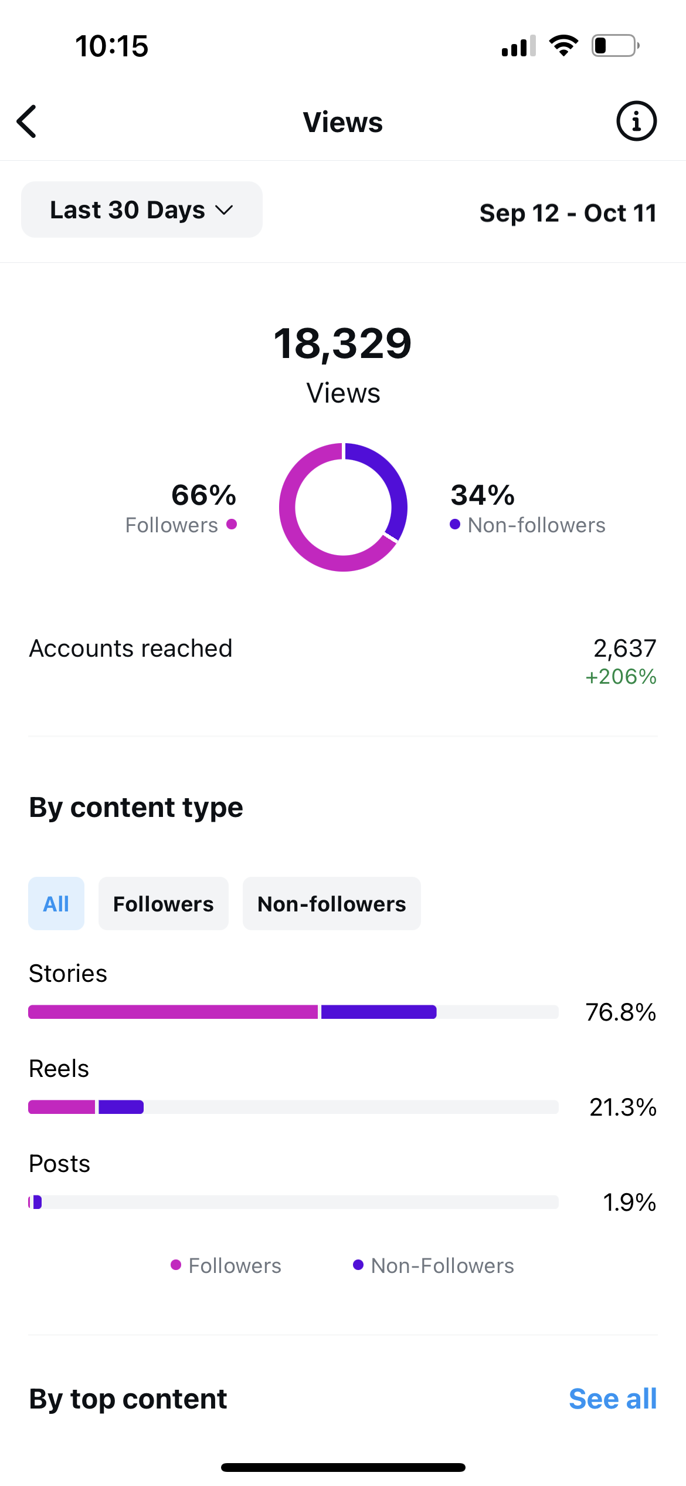The width and height of the screenshot is (686, 1486).
Task: Click the pink Followers legend dot by 66%
Action: click(232, 524)
